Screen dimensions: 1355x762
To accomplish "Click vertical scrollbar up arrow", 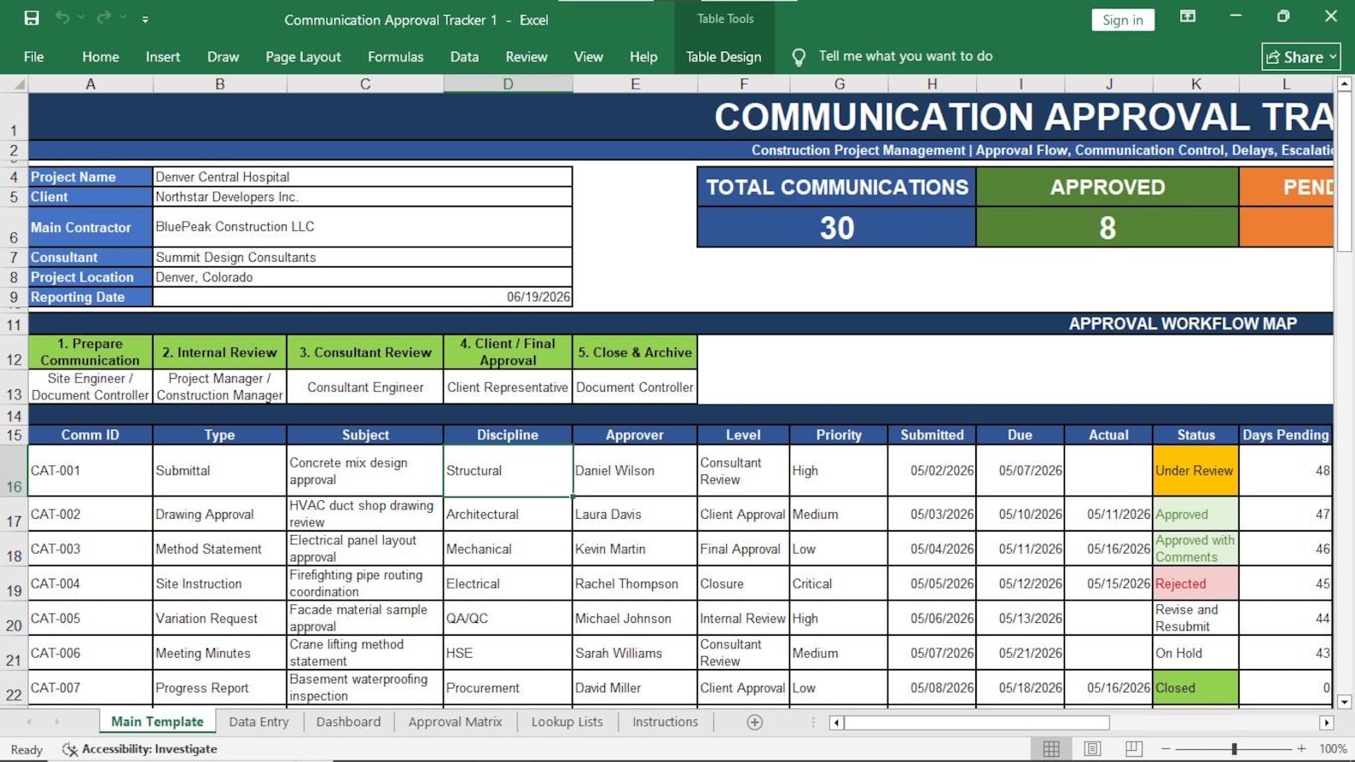I will [x=1345, y=84].
